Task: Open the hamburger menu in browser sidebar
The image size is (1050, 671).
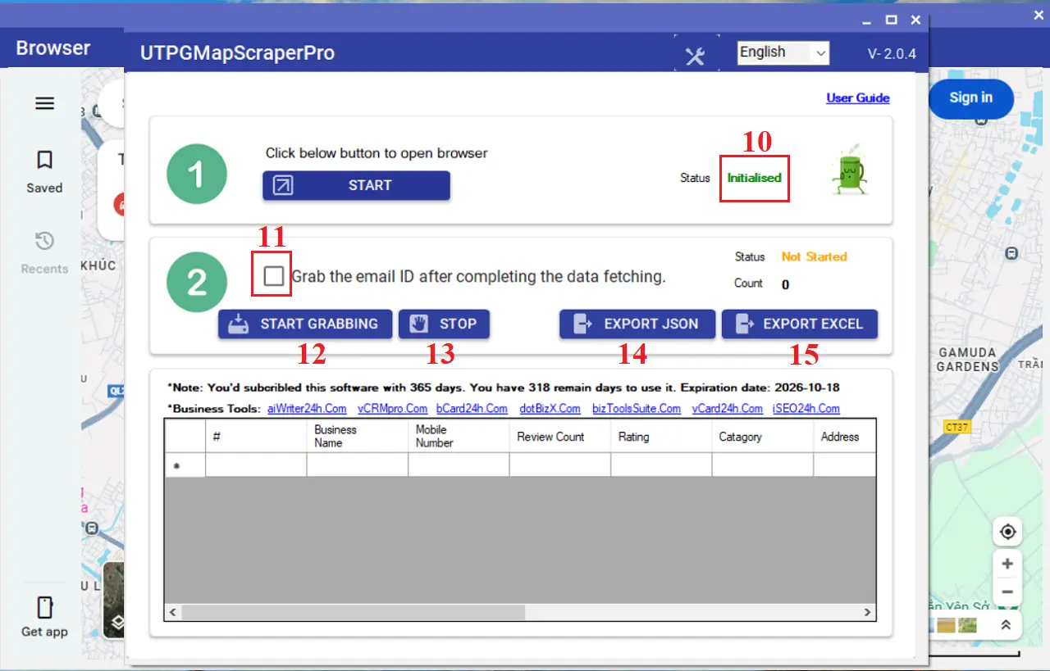Action: point(44,103)
